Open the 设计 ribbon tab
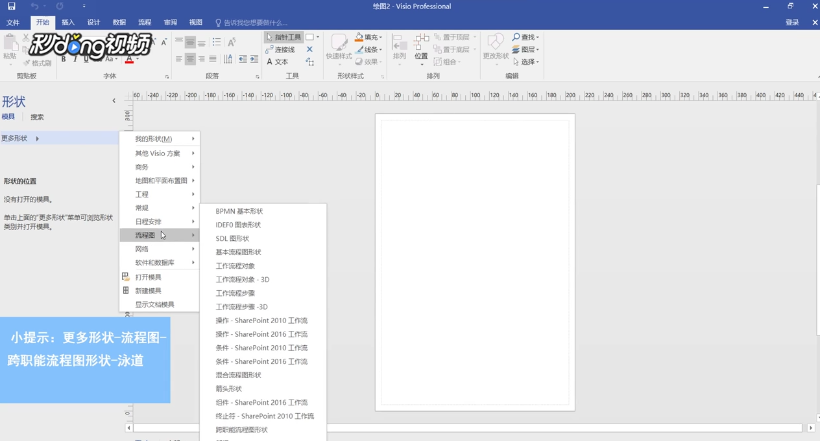This screenshot has height=441, width=820. coord(93,23)
